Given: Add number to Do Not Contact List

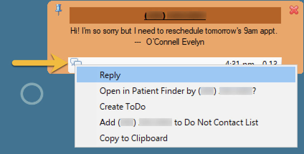Looking at the screenshot, I should 179,122.
